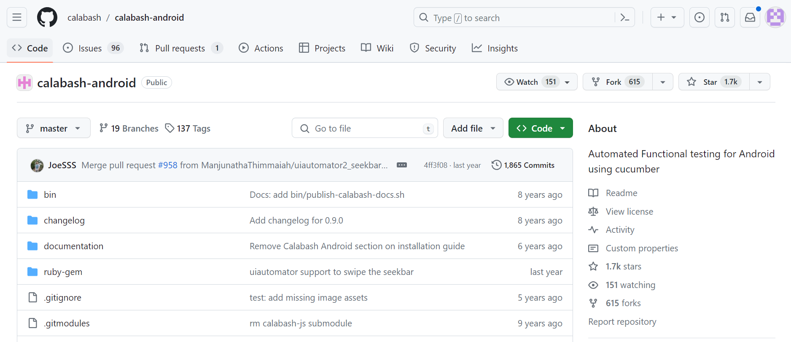
Task: Click the GitHub logo icon
Action: tap(47, 17)
